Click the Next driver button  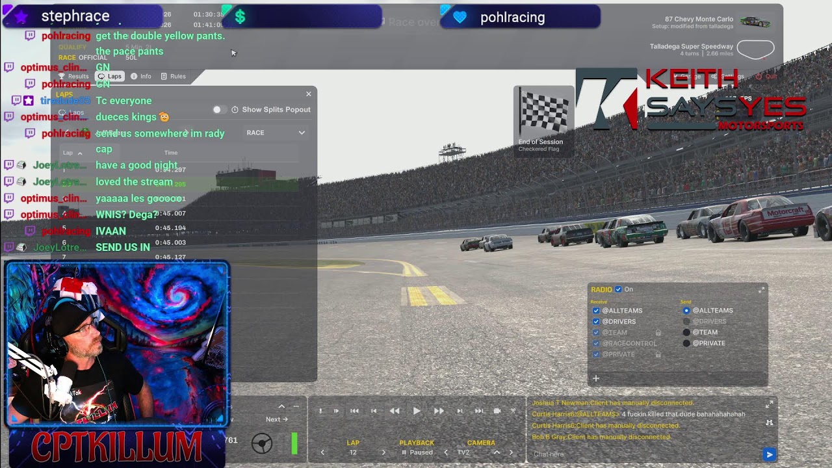(x=277, y=419)
